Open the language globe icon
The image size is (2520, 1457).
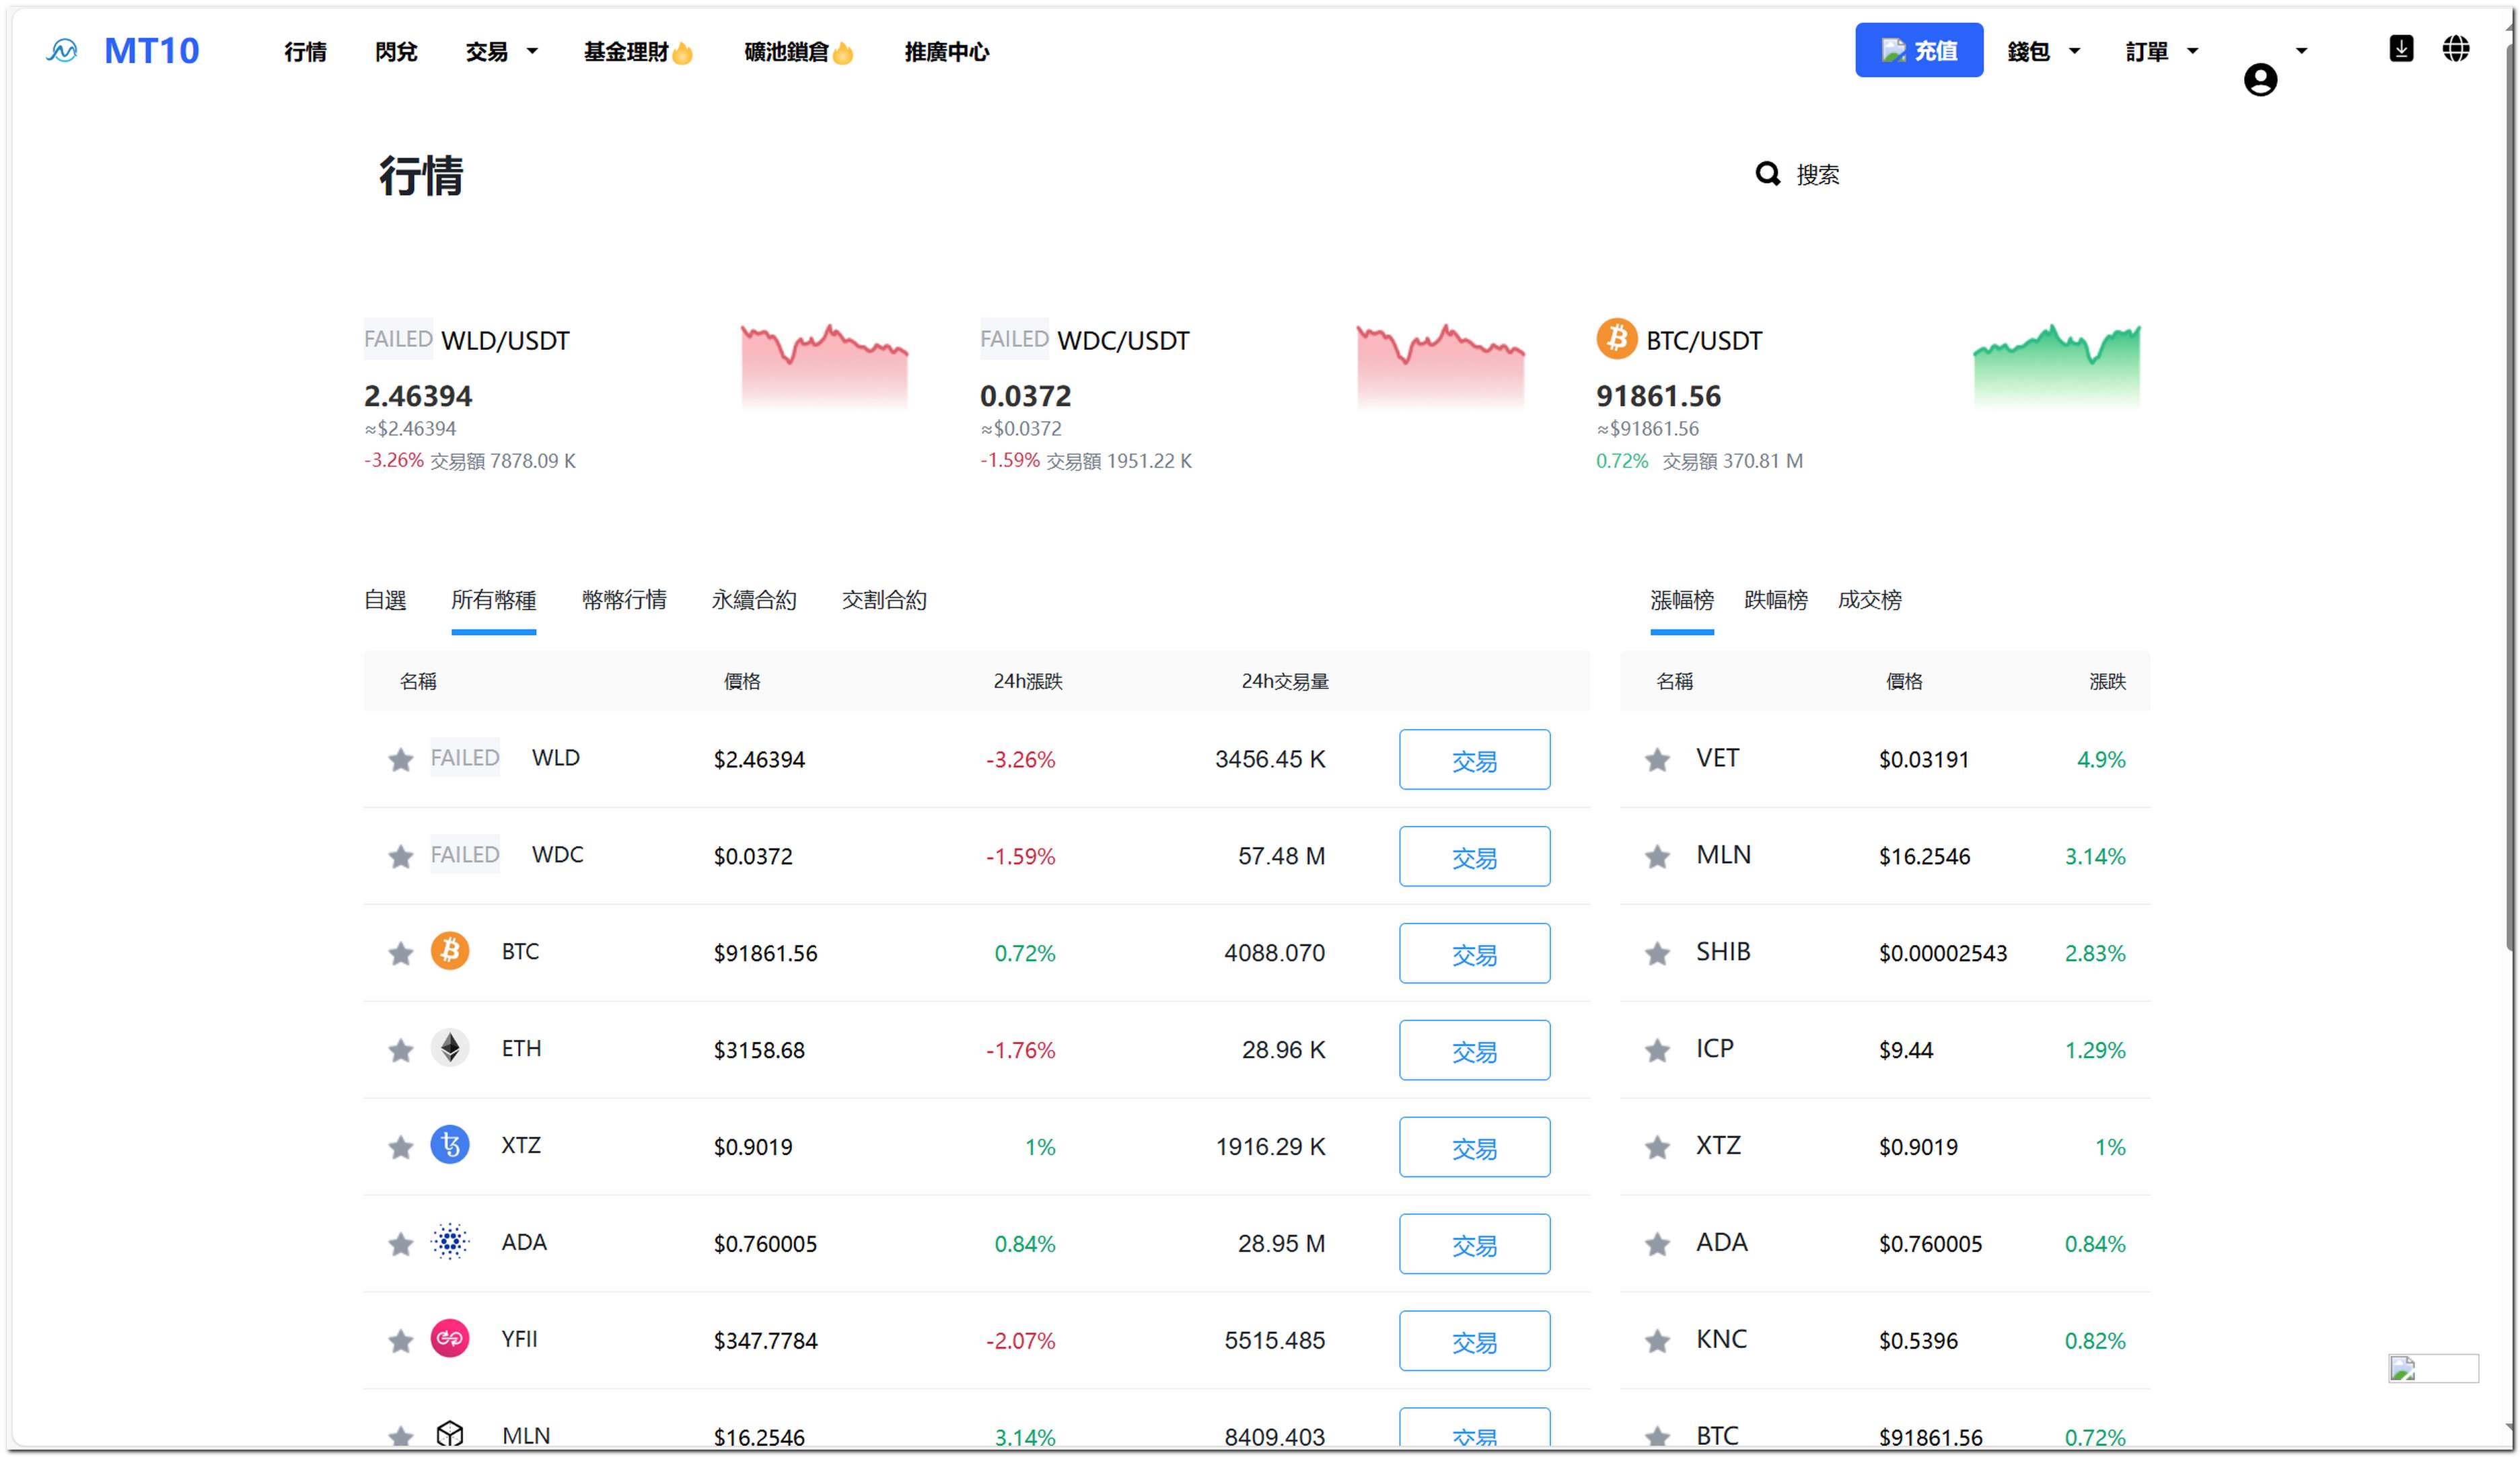[x=2455, y=49]
